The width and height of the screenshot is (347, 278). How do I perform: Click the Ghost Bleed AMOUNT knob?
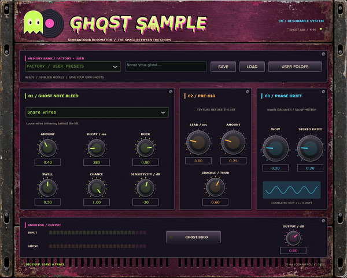coord(47,148)
